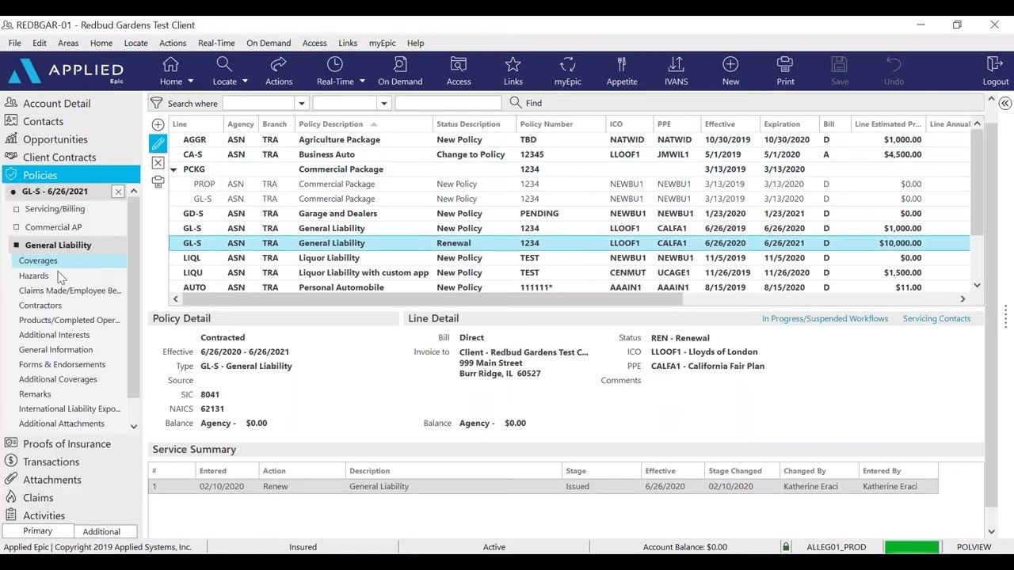Open the Locate toolbar dropdown arrow
Image resolution: width=1014 pixels, height=570 pixels.
tap(245, 82)
